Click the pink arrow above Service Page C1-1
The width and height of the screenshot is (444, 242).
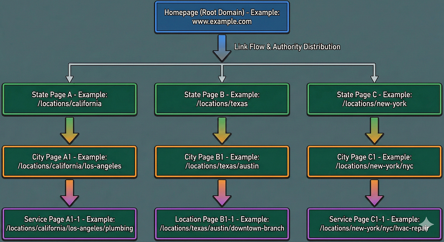tap(374, 193)
